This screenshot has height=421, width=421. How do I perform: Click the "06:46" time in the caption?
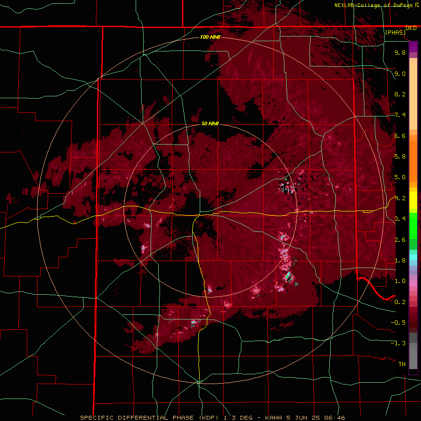(x=334, y=418)
